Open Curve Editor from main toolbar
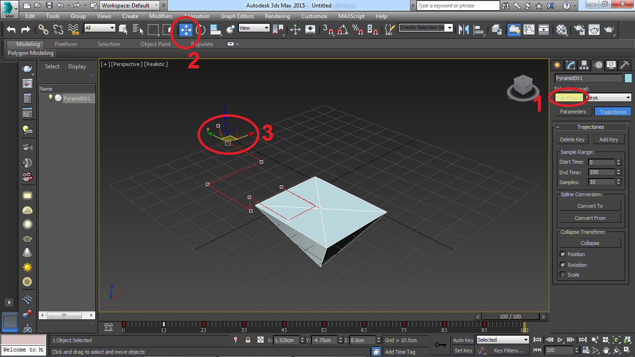The height and width of the screenshot is (357, 635). pyautogui.click(x=529, y=30)
